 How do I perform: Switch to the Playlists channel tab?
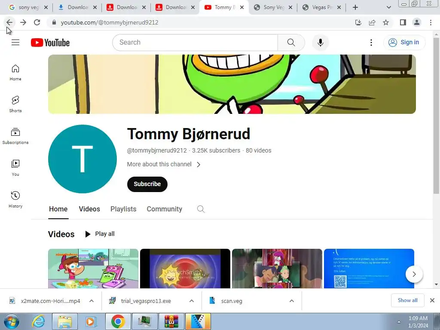[123, 209]
